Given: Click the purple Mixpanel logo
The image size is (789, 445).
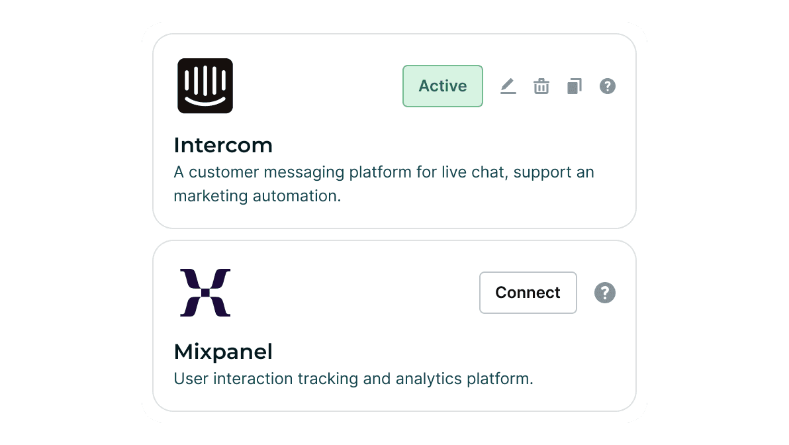Looking at the screenshot, I should pos(205,293).
